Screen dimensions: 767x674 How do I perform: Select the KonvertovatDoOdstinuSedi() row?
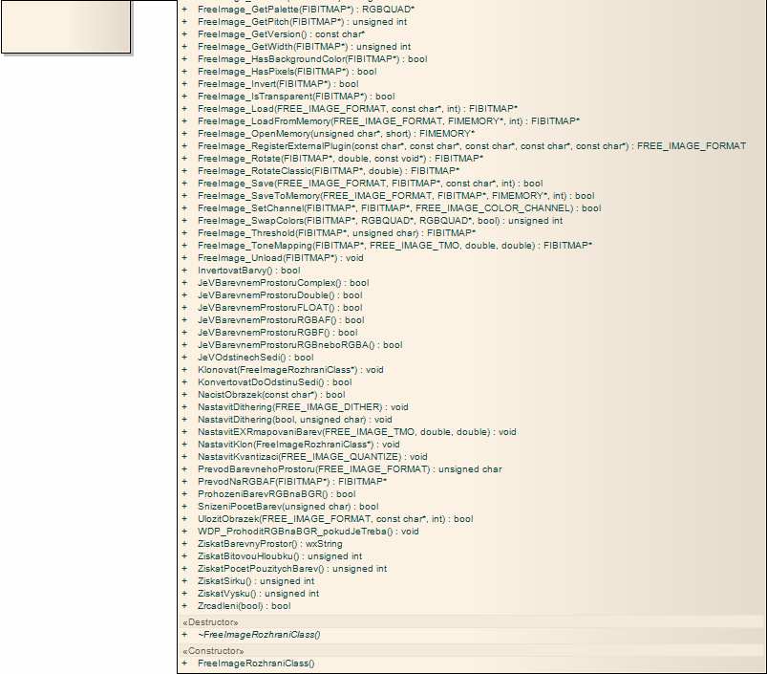[x=275, y=382]
